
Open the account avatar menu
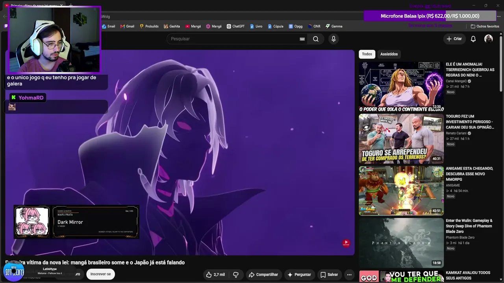pyautogui.click(x=489, y=39)
